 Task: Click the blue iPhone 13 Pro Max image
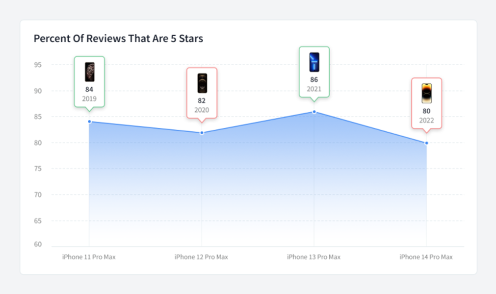[x=314, y=62]
